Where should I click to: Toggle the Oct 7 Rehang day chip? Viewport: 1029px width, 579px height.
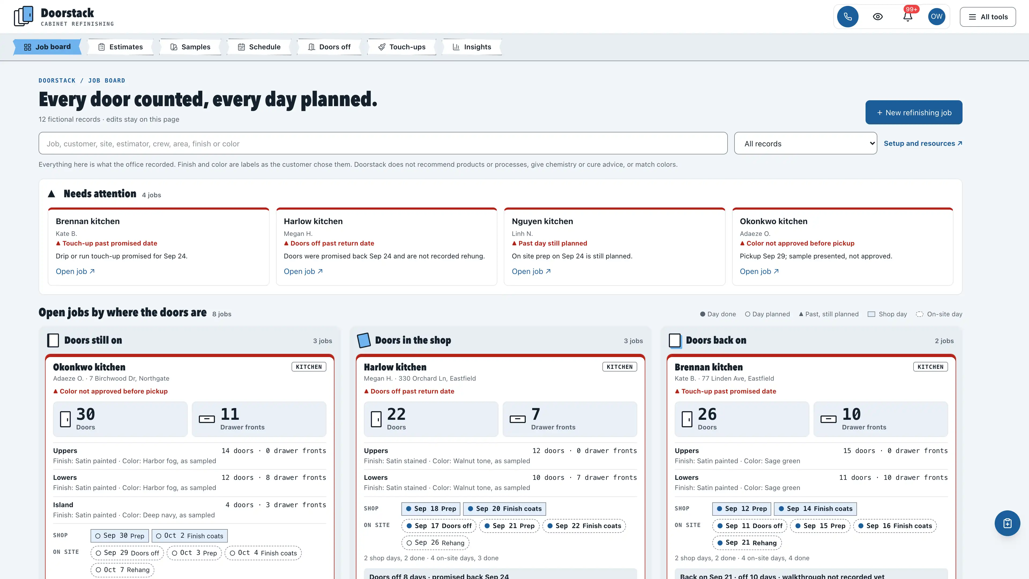(122, 570)
